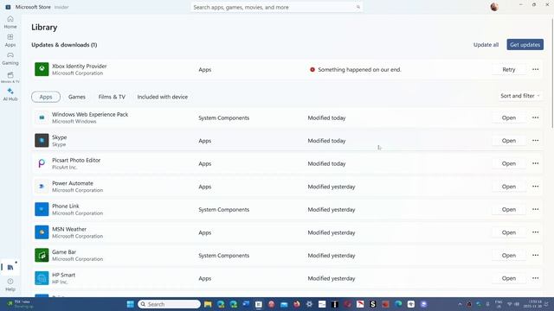This screenshot has width=554, height=311.
Task: Open the AI Hub sidebar item
Action: click(x=10, y=94)
